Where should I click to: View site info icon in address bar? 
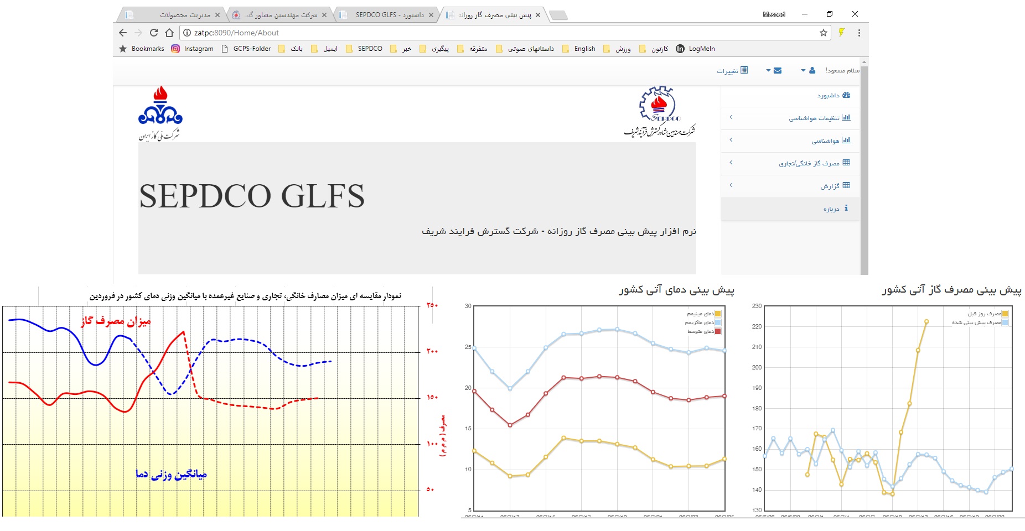187,33
